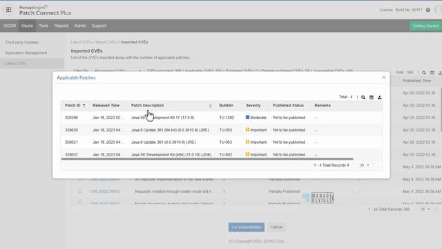Click vertical scrollbar of Imported CVEs table
Screen dimensions: 442x249
pos(441,109)
